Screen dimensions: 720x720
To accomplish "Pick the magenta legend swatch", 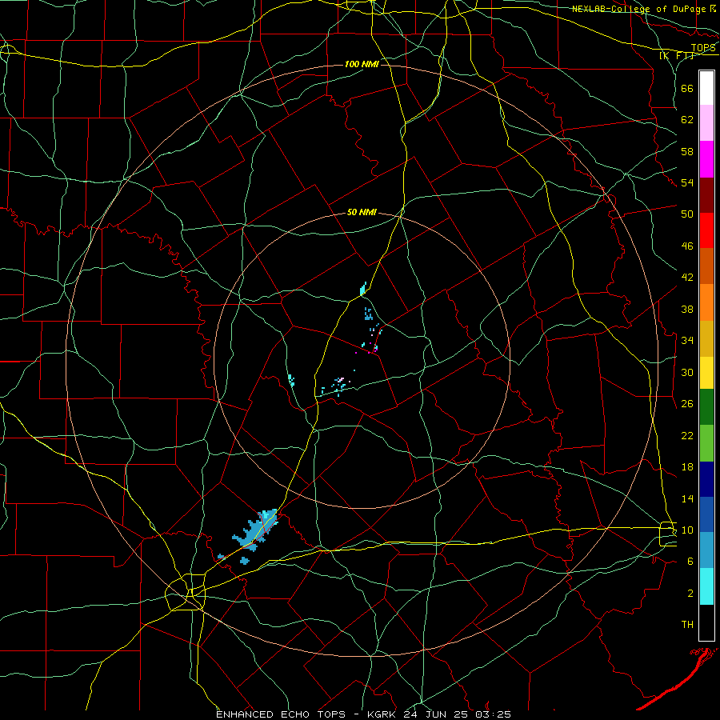I will [706, 159].
